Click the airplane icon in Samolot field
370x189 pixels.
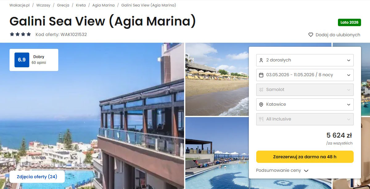(x=261, y=90)
